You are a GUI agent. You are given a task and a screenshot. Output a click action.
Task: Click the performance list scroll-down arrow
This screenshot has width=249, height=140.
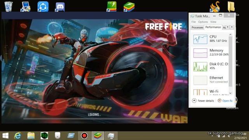230,93
